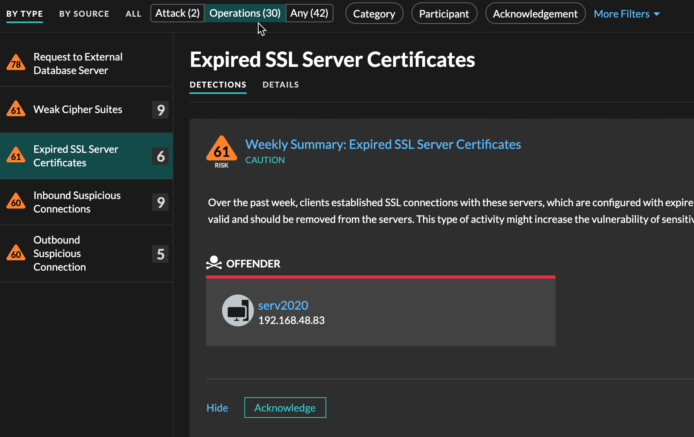
Task: Open the Participant filter dropdown
Action: [x=444, y=14]
